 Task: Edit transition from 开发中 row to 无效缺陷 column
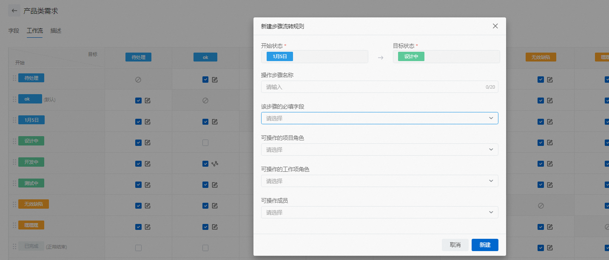(x=550, y=164)
